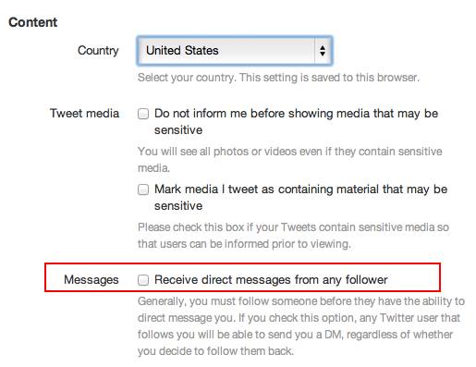The image size is (476, 367).
Task: Click the "Select your country" hint text
Action: point(278,78)
